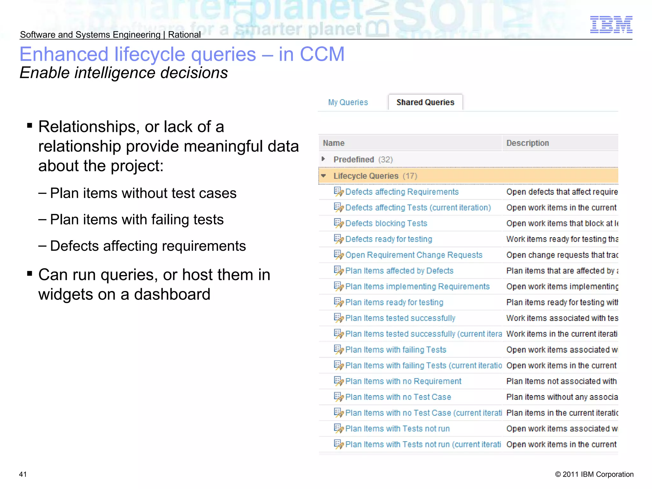652x489 pixels.
Task: Click description 'Plan items without any associa'
Action: pos(562,397)
